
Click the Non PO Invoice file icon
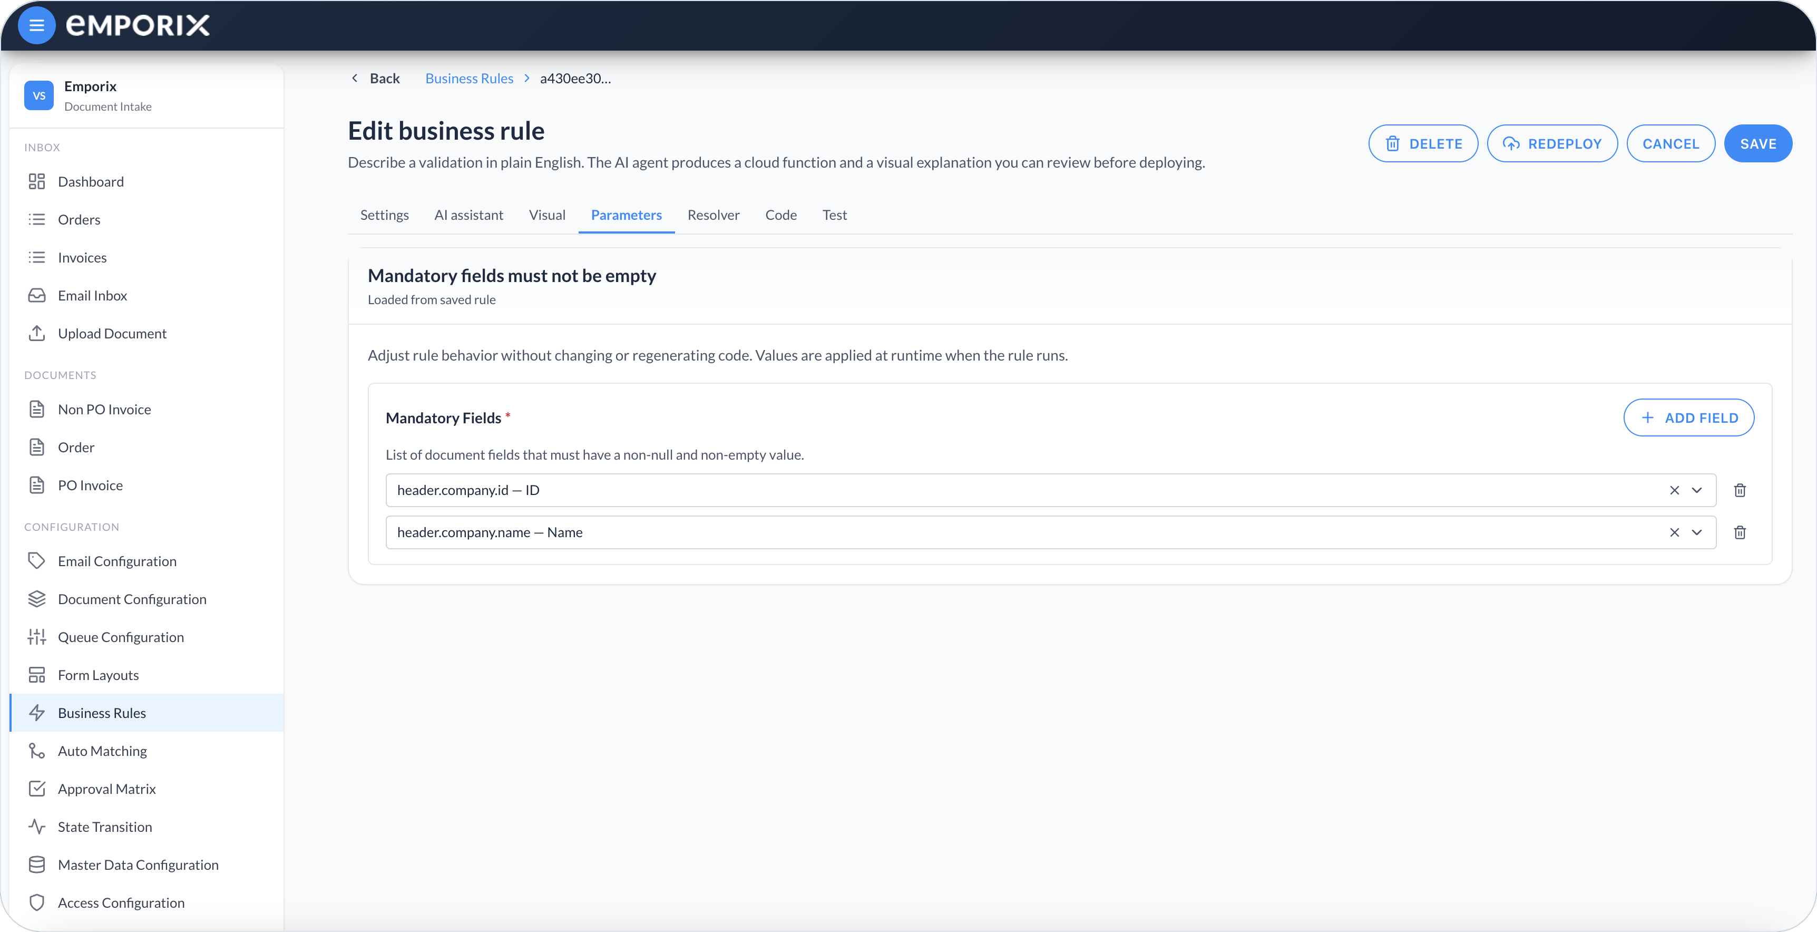(37, 409)
